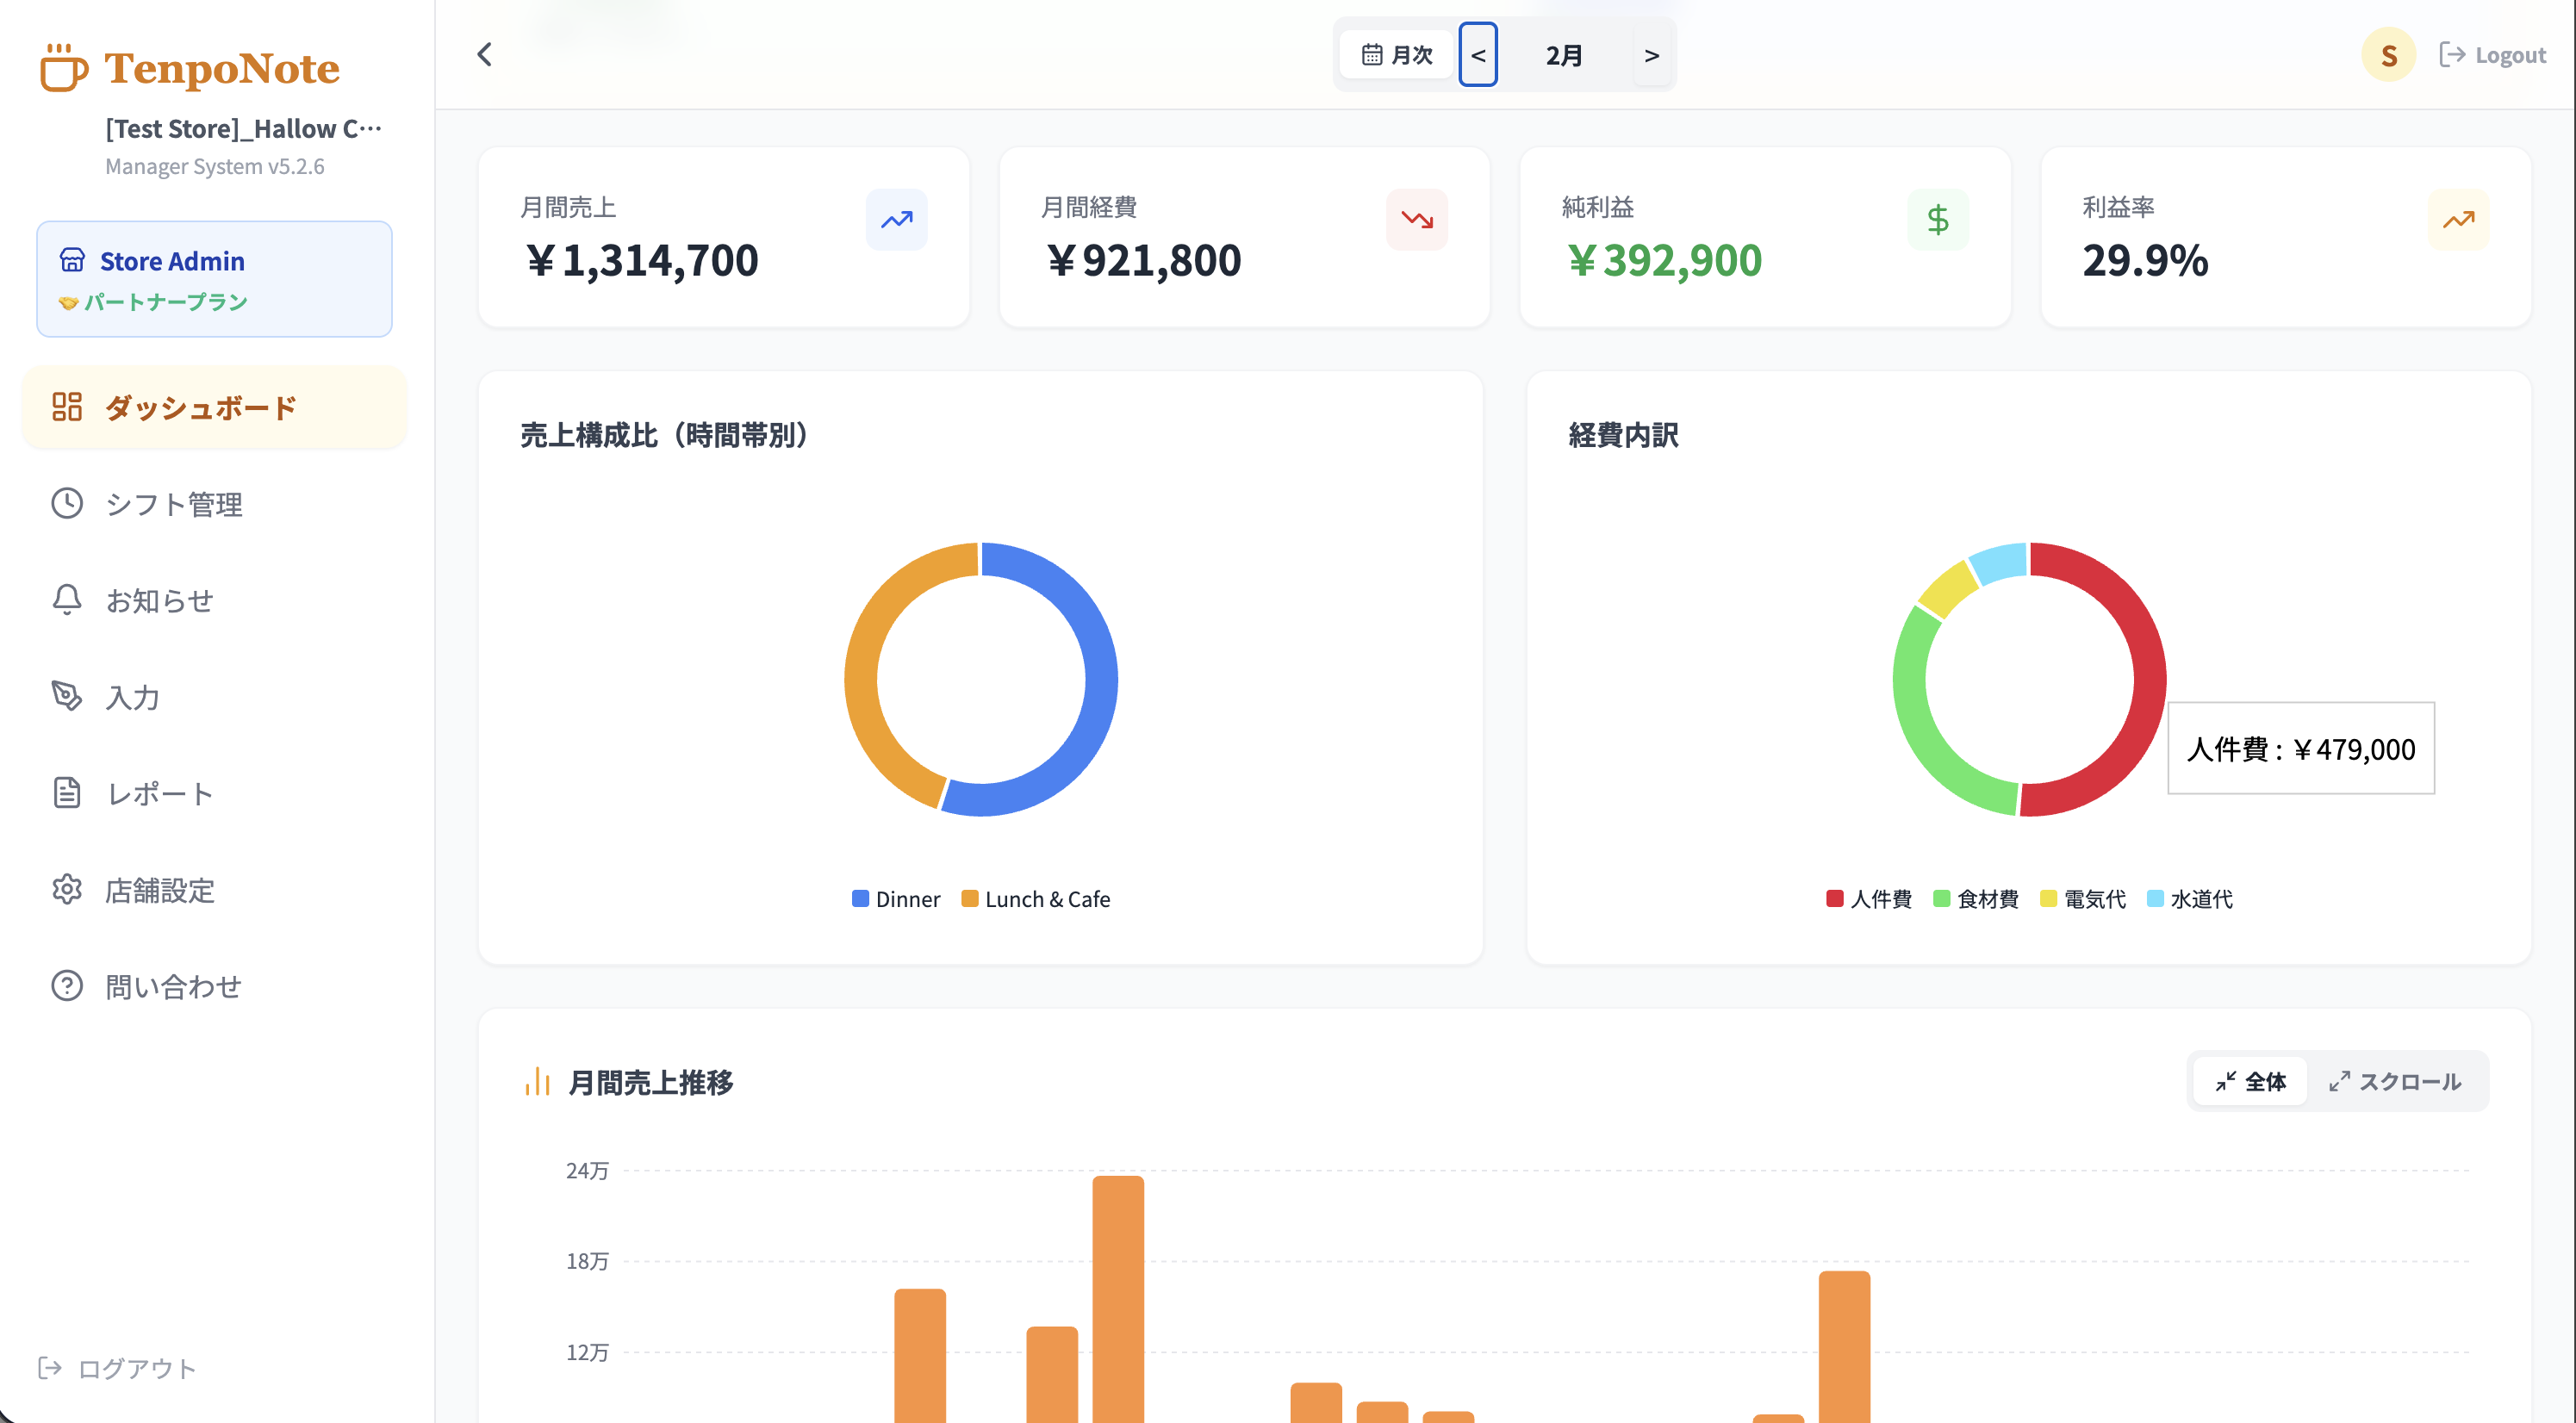Viewport: 2576px width, 1423px height.
Task: Click the back chevron in the header
Action: (485, 54)
